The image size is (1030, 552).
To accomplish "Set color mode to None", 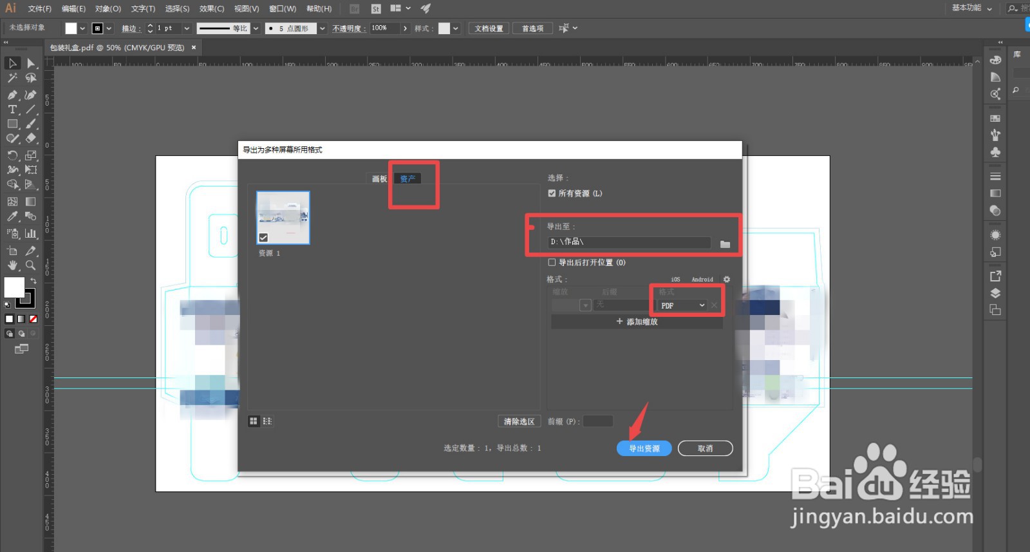I will point(33,319).
